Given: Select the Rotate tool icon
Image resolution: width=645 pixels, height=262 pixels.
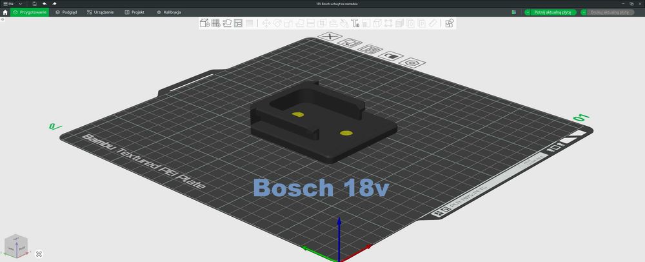Looking at the screenshot, I should pos(277,23).
